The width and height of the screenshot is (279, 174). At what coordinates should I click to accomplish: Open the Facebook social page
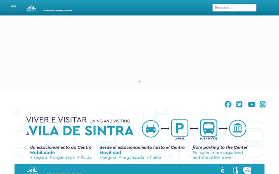pos(228,104)
